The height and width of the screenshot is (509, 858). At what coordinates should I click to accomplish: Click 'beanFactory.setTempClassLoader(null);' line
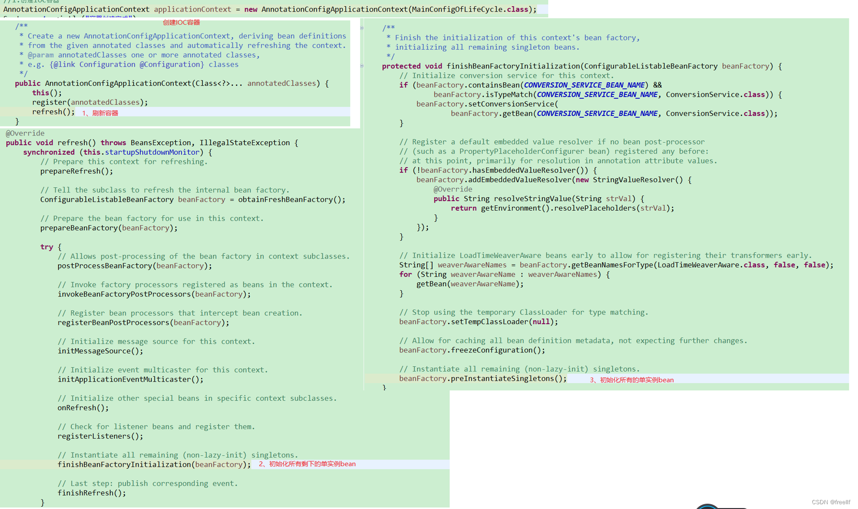(479, 322)
